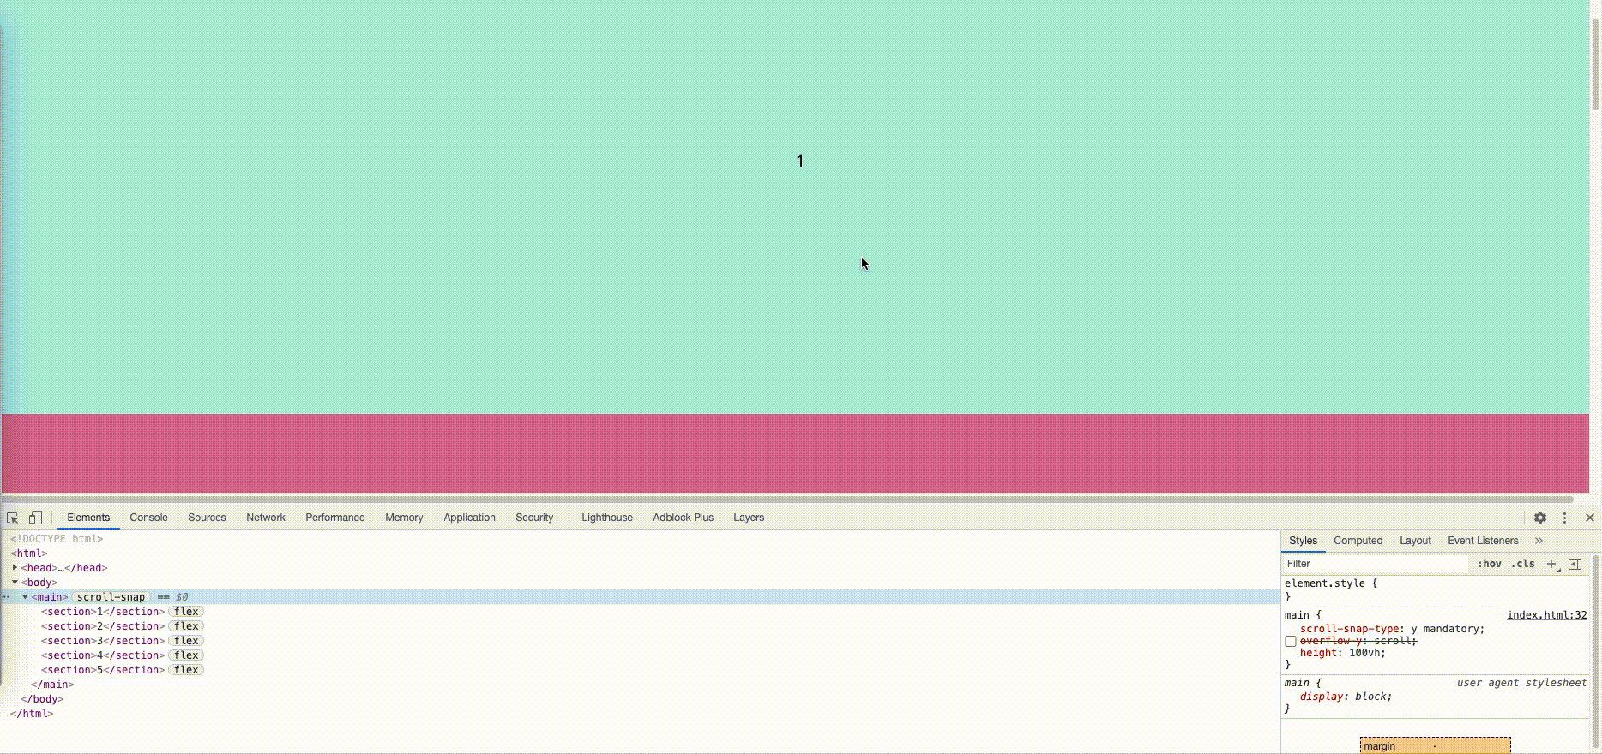The image size is (1602, 754).
Task: Toggle flex badge on section 4
Action: point(186,655)
